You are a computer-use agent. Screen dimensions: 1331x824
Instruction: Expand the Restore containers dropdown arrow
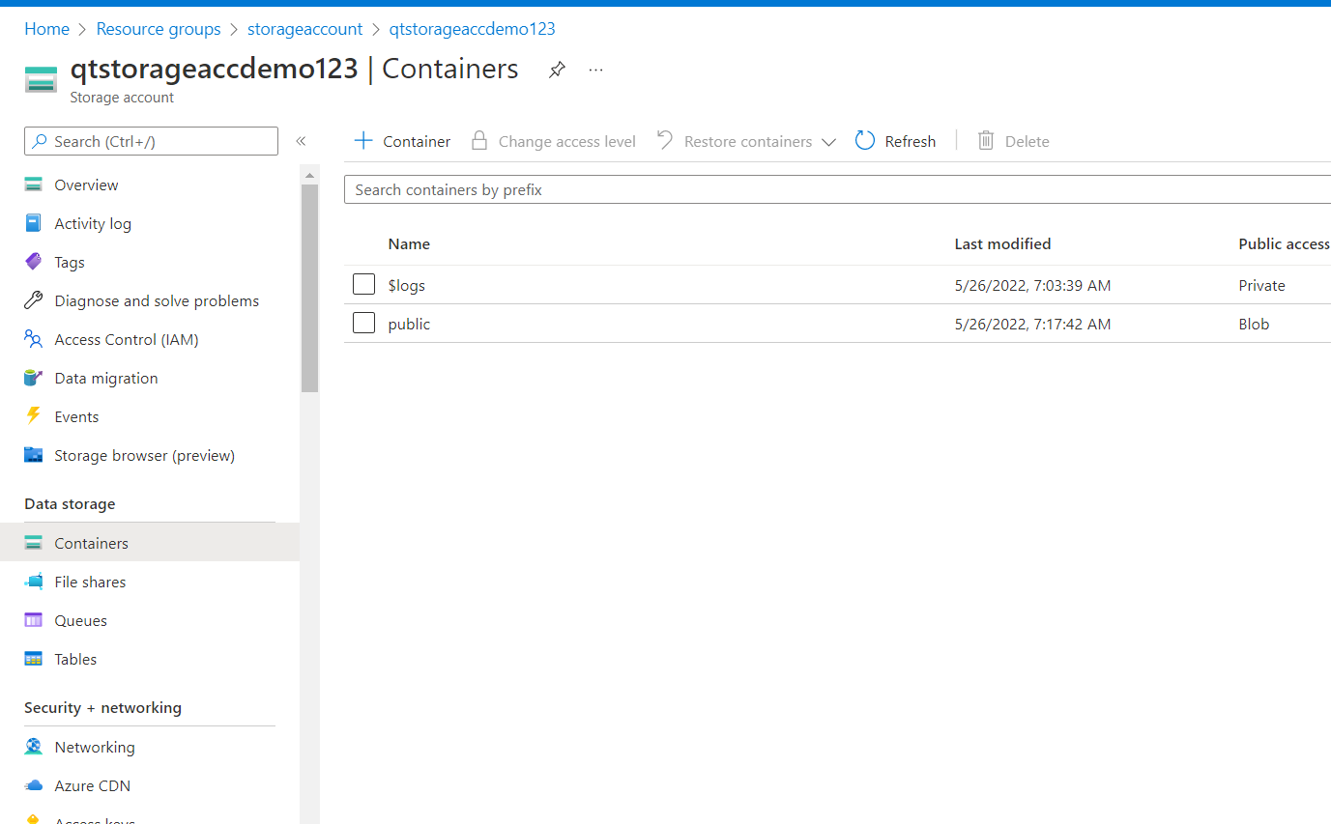click(x=828, y=142)
